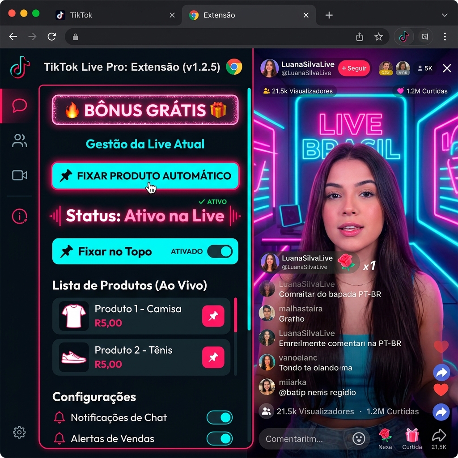The width and height of the screenshot is (458, 458).
Task: Go forward in browser history
Action: [x=32, y=37]
